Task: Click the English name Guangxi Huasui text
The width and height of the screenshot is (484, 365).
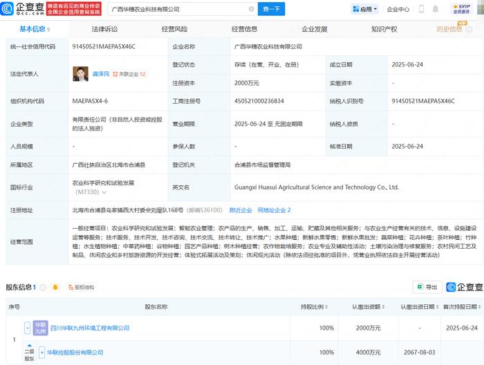Action: coord(317,187)
